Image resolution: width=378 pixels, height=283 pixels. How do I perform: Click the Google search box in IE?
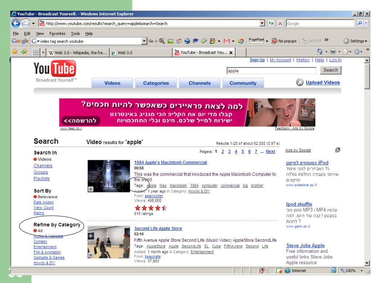tap(320, 23)
